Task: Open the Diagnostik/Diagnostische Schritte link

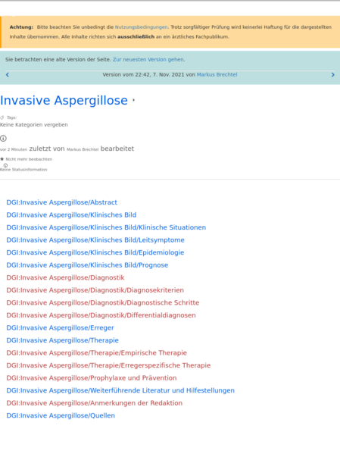Action: click(x=103, y=302)
